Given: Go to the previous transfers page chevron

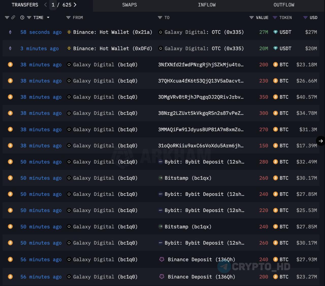Looking at the screenshot, I should tap(45, 5).
